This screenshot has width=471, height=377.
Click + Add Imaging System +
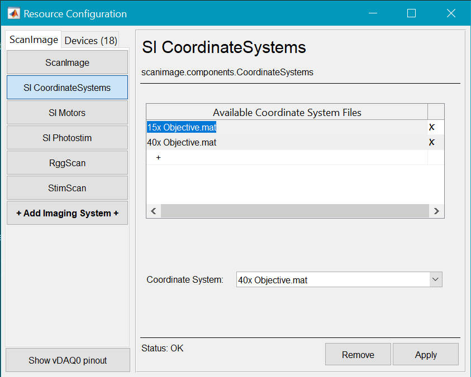tap(67, 212)
